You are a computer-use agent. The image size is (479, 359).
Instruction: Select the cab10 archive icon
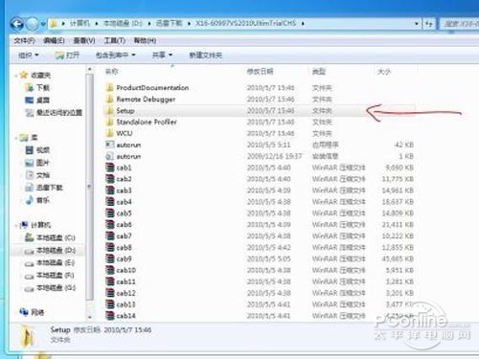109,270
